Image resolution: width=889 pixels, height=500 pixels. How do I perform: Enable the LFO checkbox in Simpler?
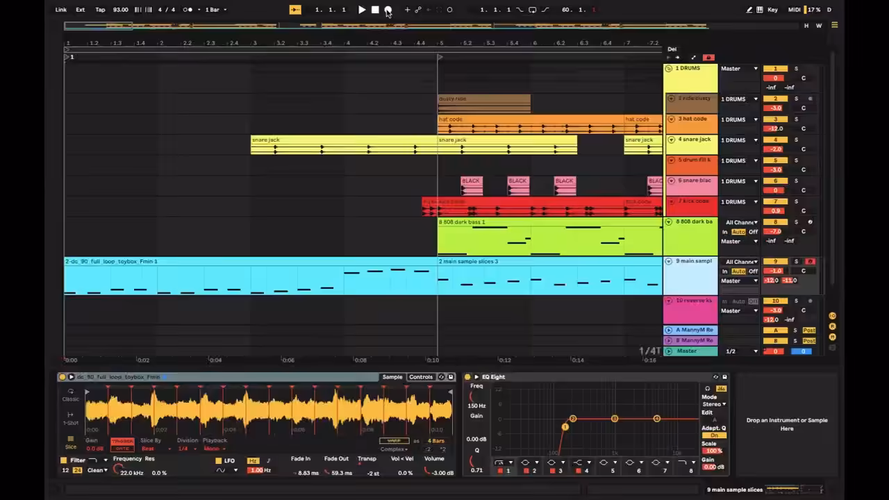click(218, 461)
